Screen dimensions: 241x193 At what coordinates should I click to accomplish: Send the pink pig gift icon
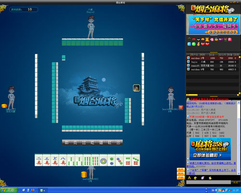212,40
